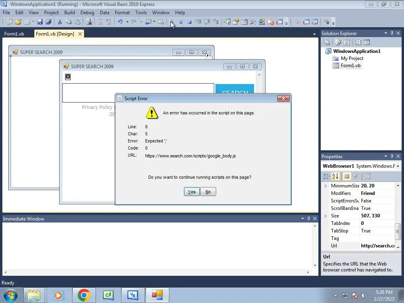Click the Windows Start button
Screen dimensions: 404x303
click(11, 295)
